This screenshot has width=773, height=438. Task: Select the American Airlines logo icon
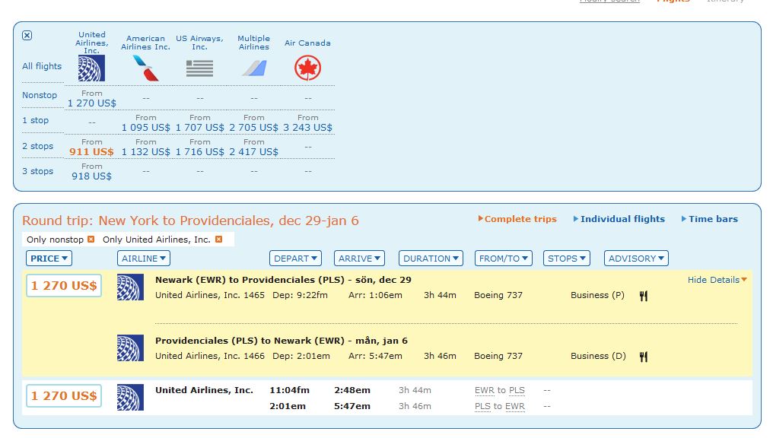click(145, 68)
